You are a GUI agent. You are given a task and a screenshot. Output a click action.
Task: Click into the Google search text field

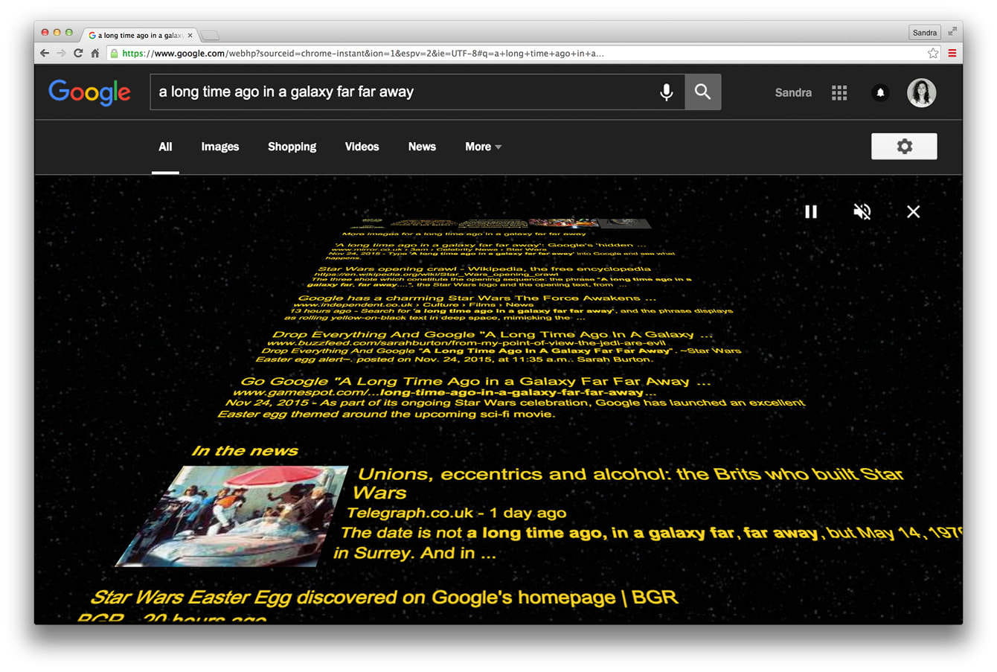[x=402, y=92]
